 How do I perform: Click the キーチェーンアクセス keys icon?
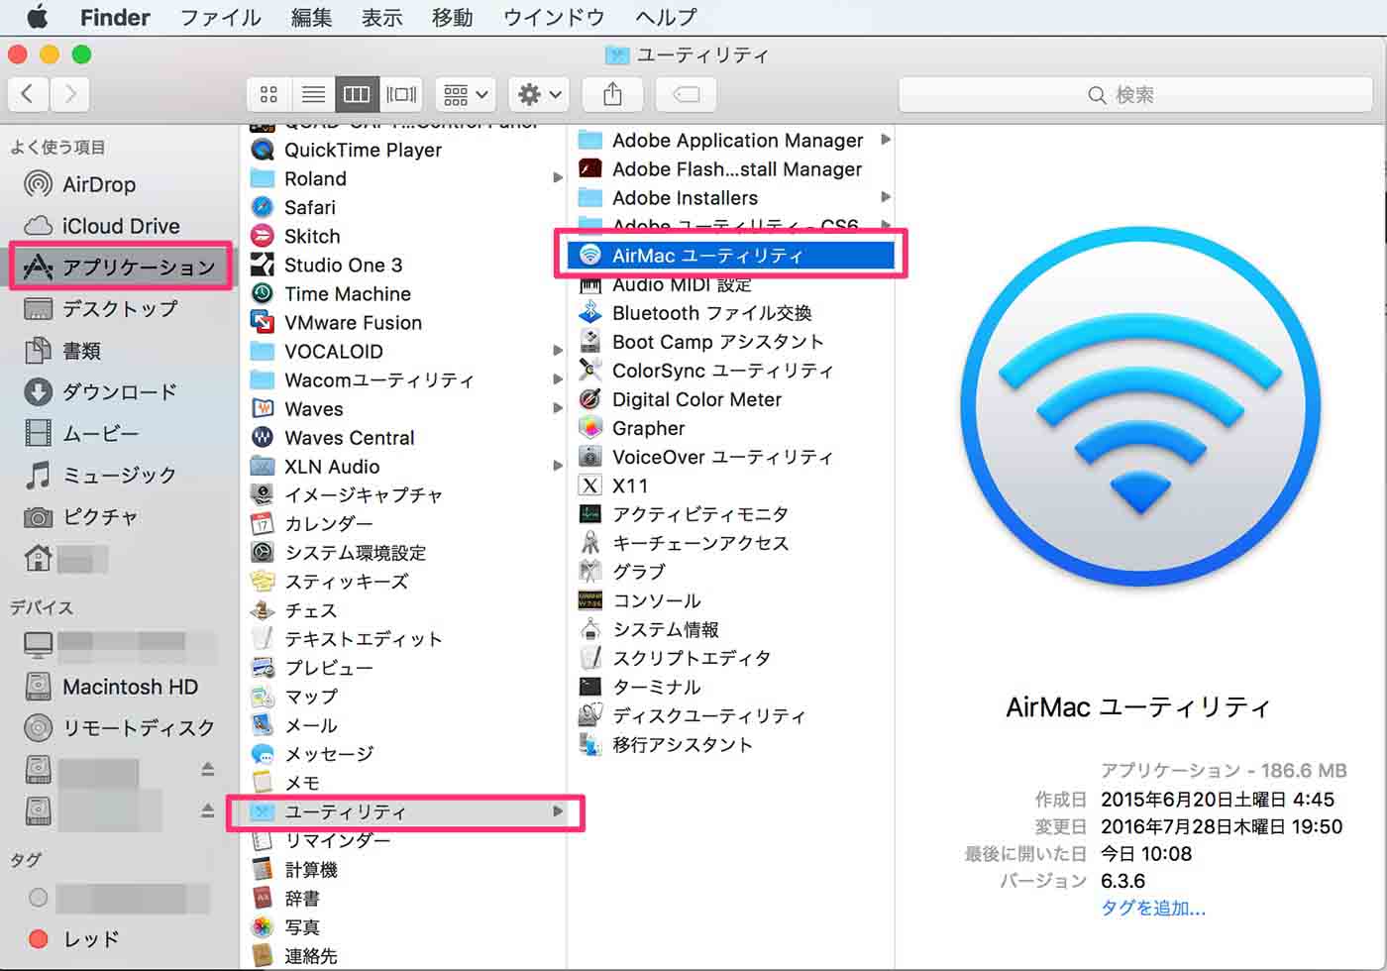590,542
